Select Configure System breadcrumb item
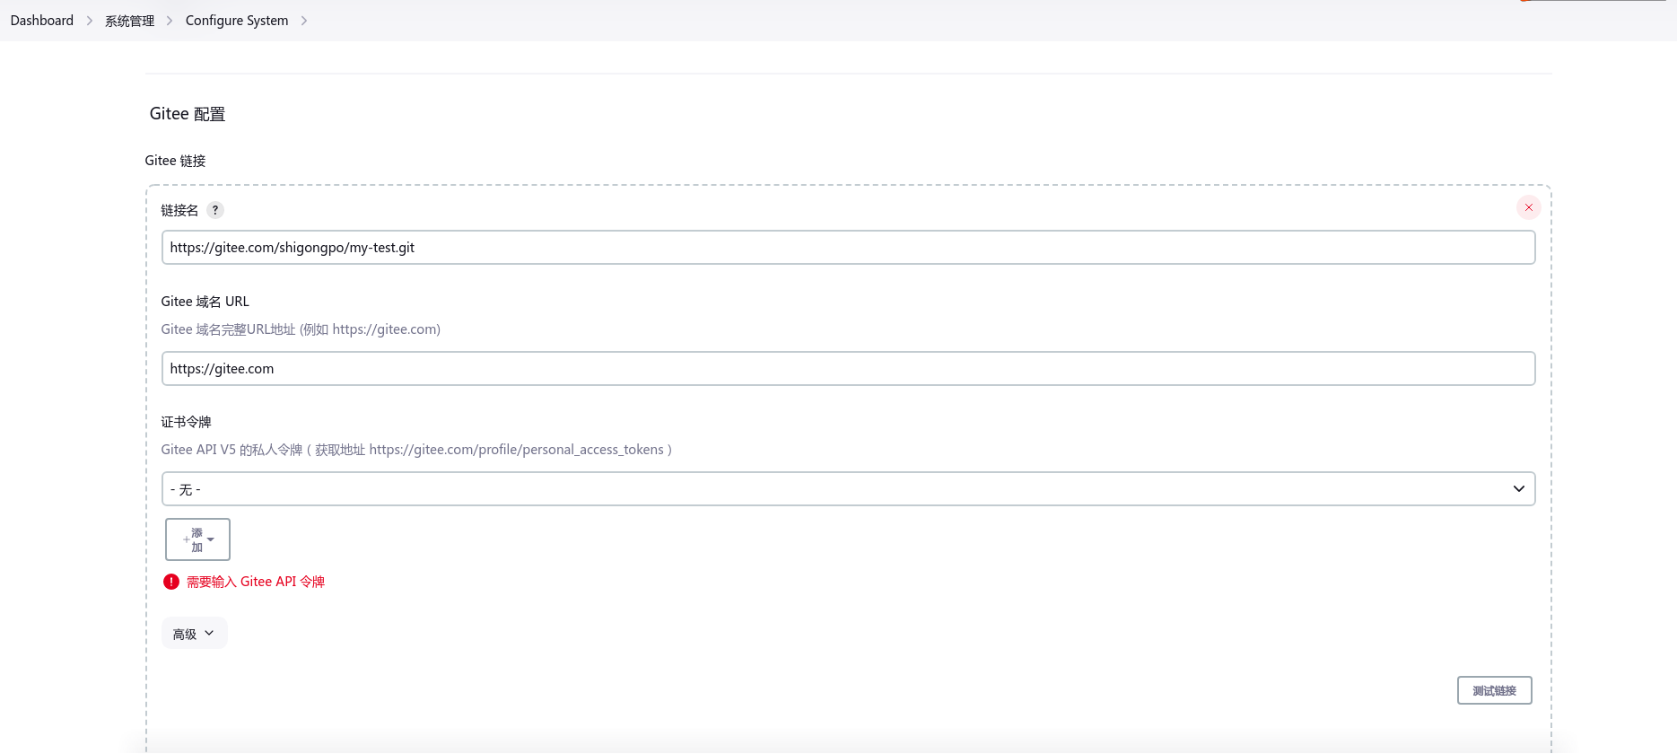 point(237,21)
